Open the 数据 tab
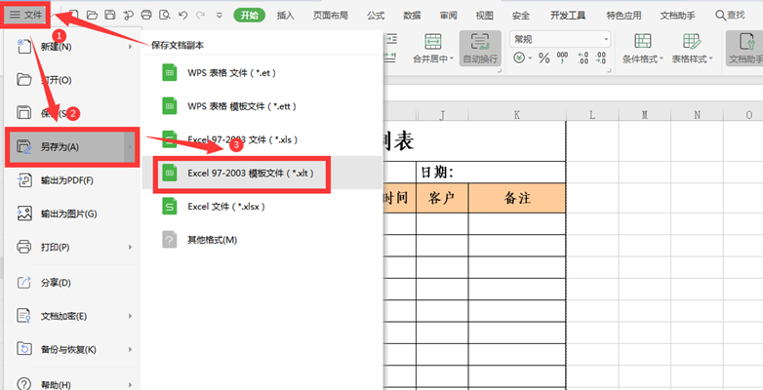This screenshot has height=390, width=763. 412,16
